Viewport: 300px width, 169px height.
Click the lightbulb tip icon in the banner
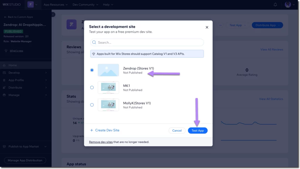tap(93, 54)
